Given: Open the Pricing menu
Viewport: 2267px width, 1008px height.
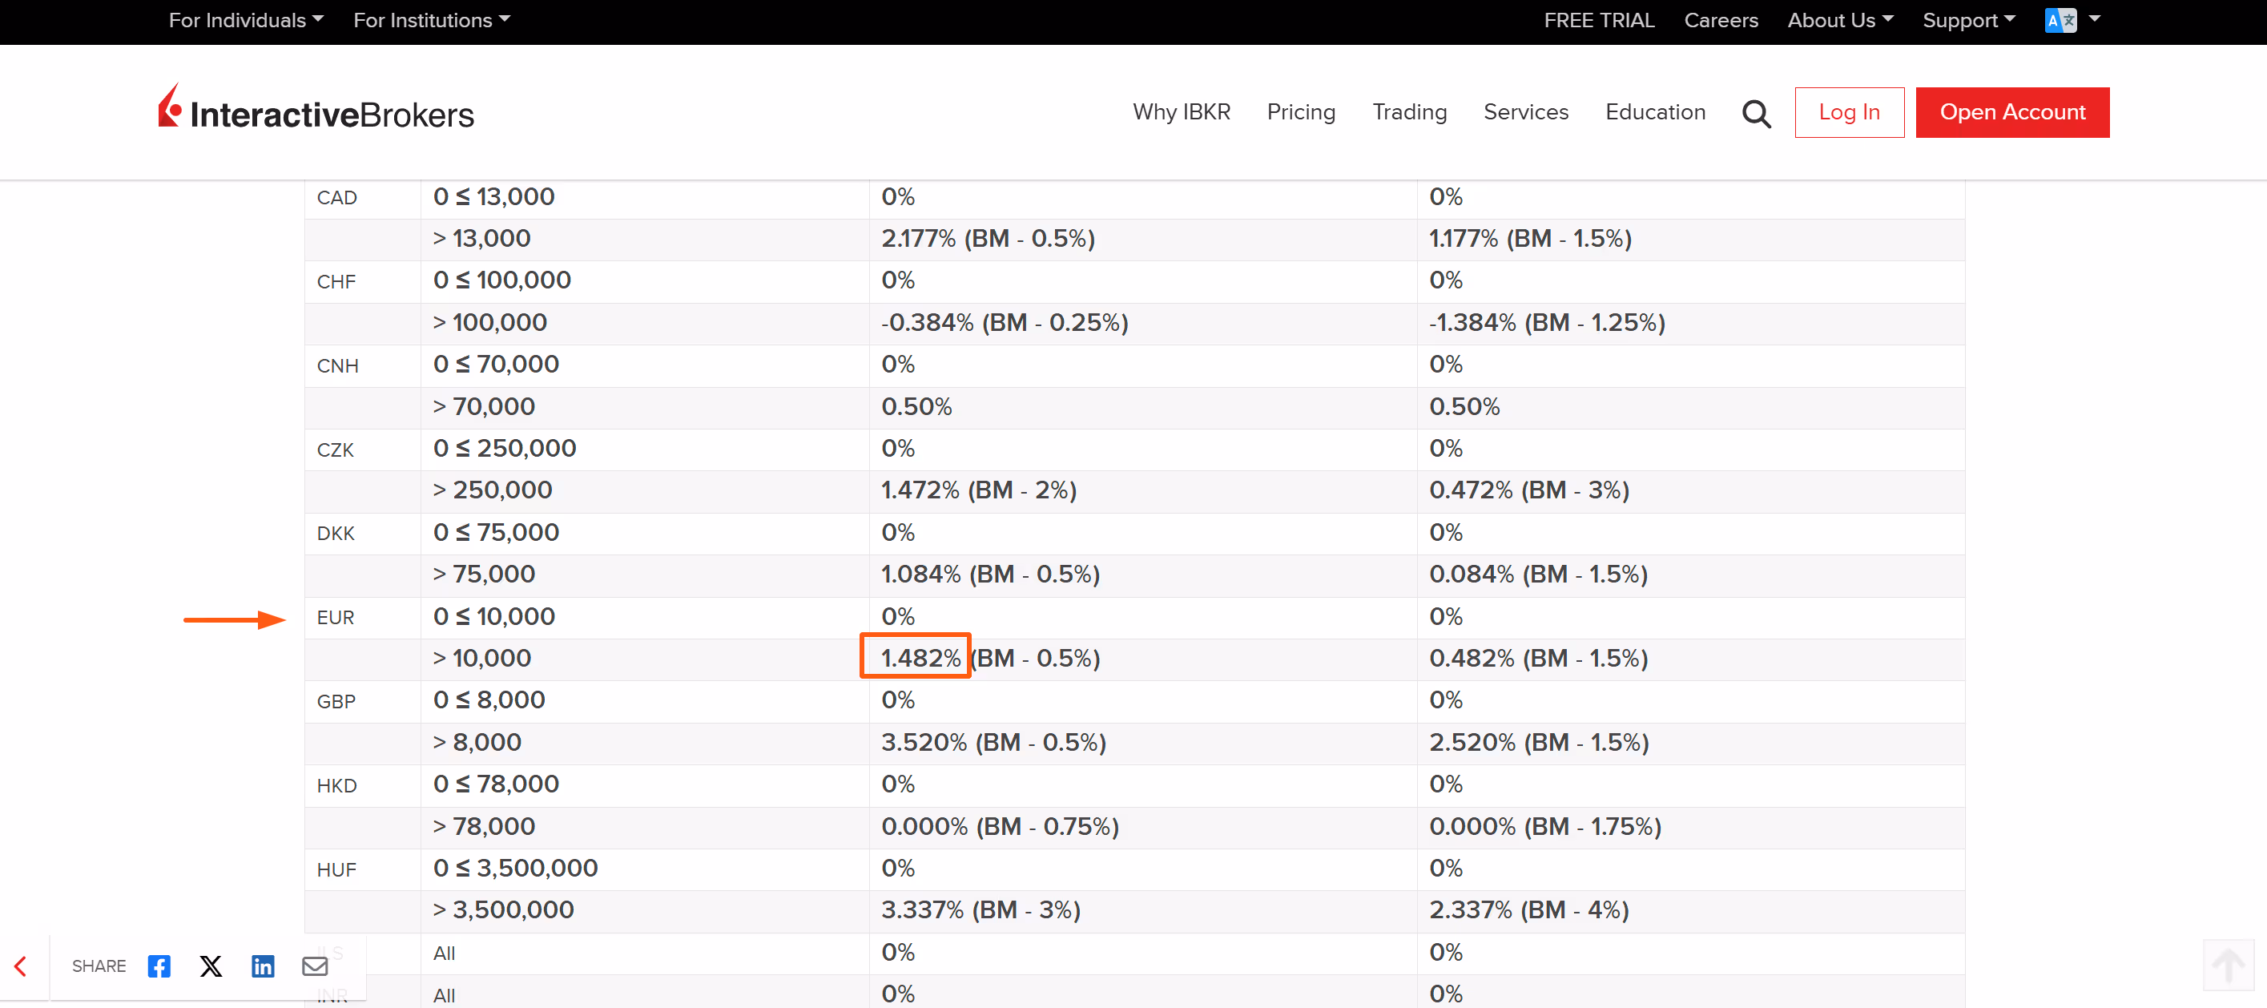Looking at the screenshot, I should 1301,112.
